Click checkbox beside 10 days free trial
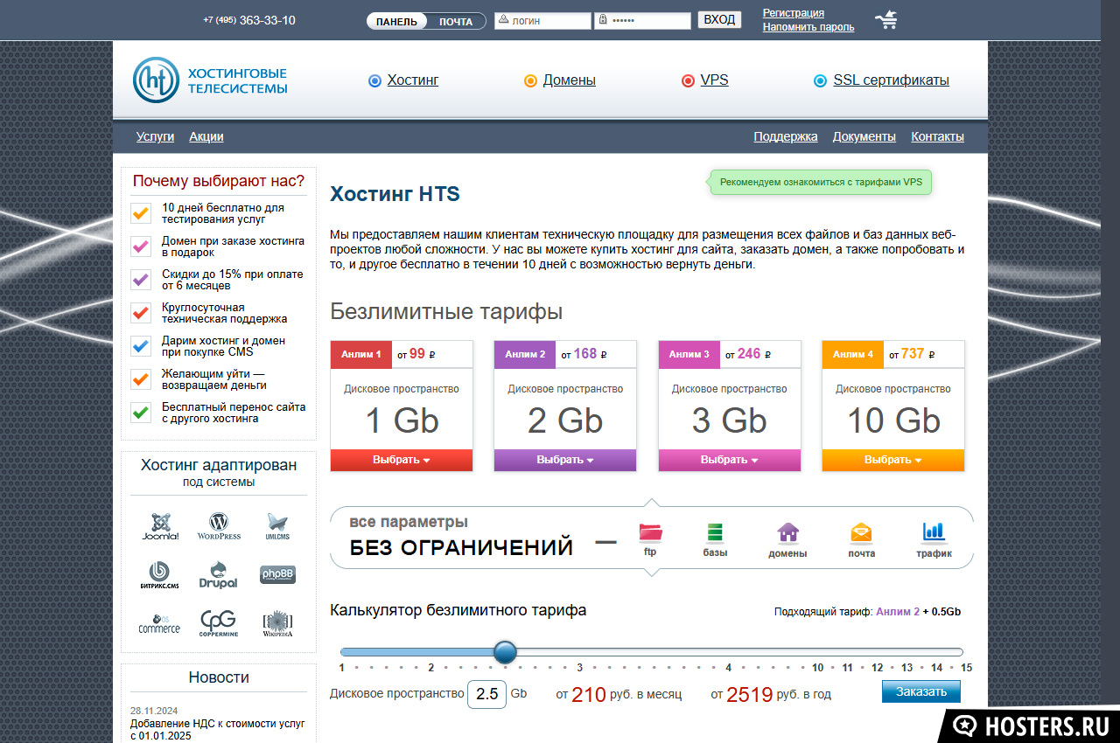 [141, 213]
